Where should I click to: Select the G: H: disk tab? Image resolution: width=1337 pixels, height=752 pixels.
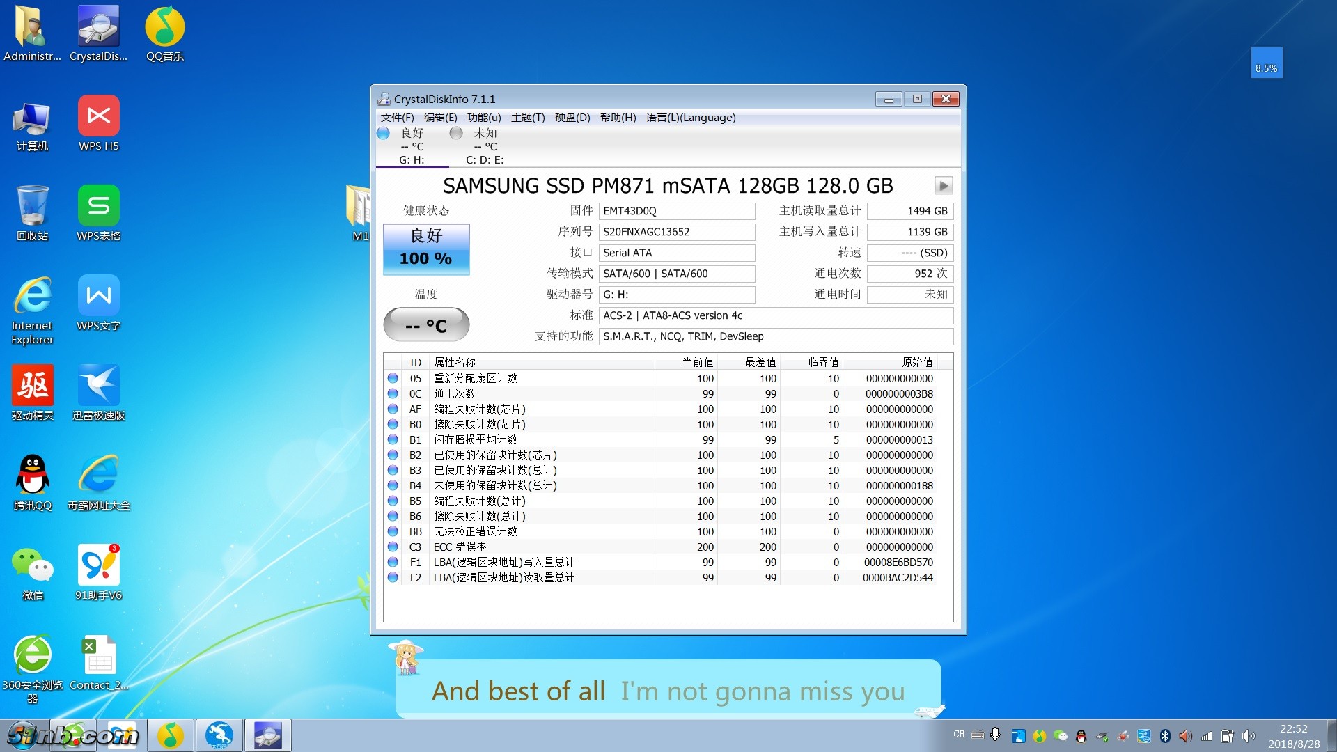point(412,146)
